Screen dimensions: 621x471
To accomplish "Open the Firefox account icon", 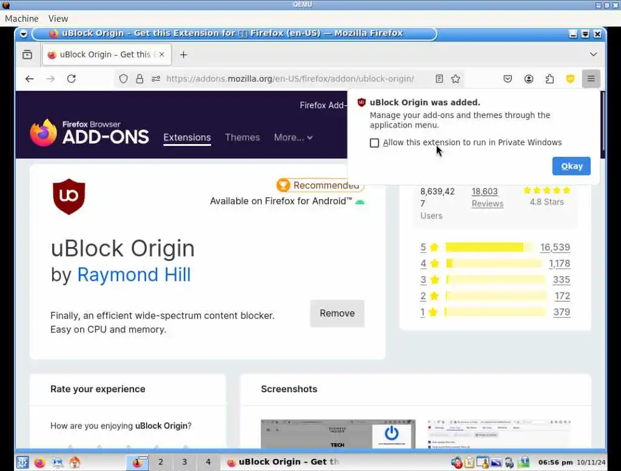I will pos(529,79).
